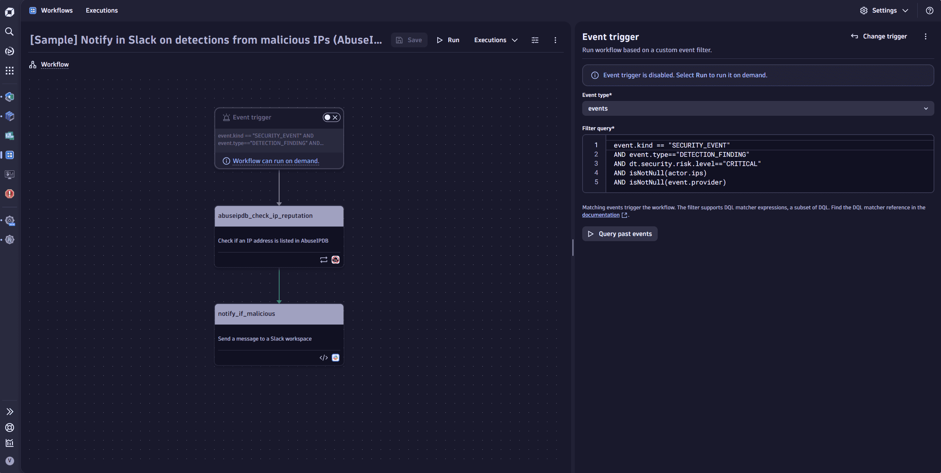
Task: Expand the sidebar with double chevron
Action: [x=10, y=412]
